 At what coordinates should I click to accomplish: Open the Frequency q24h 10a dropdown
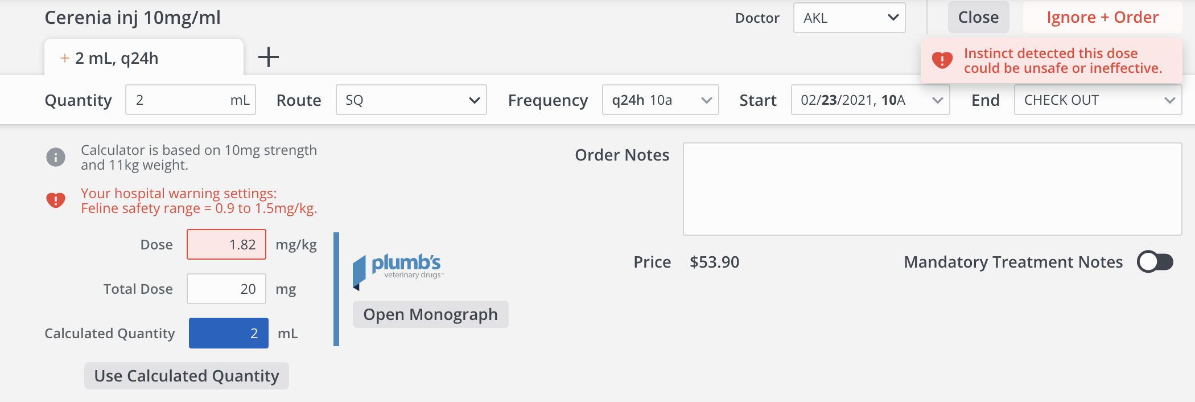coord(660,100)
